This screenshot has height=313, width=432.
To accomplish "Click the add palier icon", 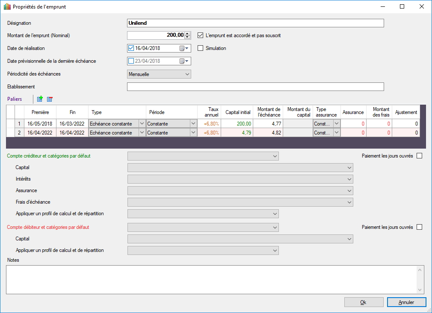I will pos(40,99).
